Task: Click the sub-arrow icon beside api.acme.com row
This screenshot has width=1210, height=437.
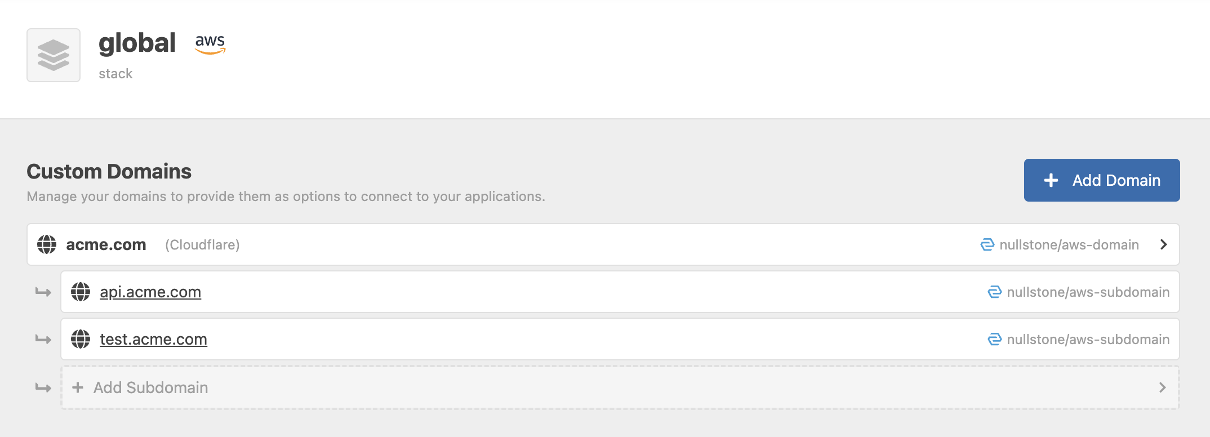Action: click(x=43, y=292)
